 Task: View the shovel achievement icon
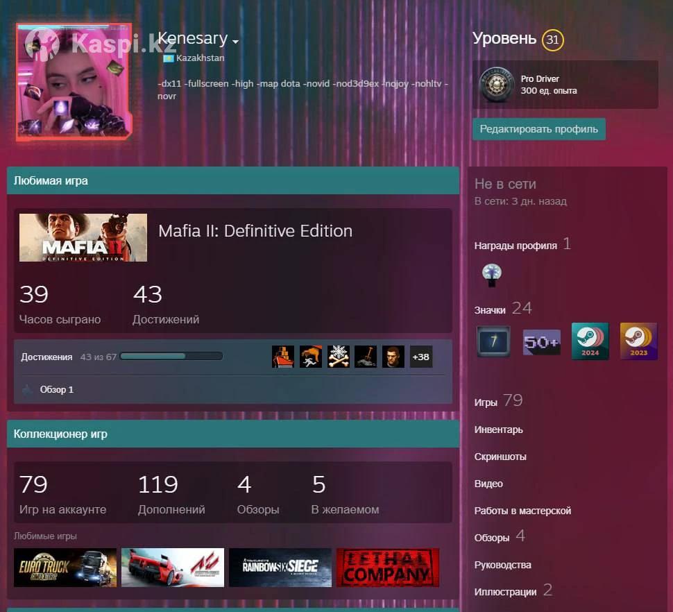click(366, 357)
